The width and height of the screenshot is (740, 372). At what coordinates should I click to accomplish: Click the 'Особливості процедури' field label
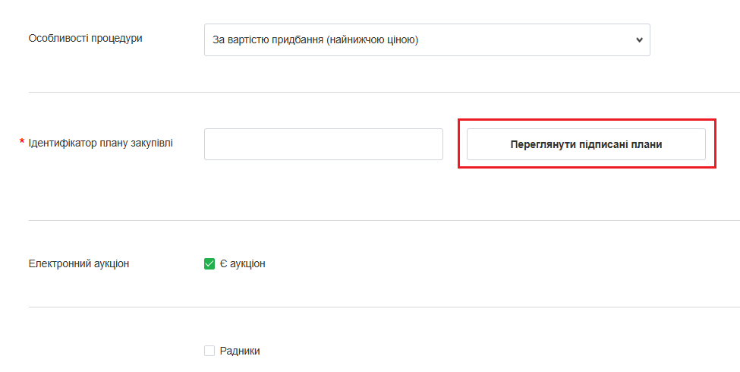(x=85, y=38)
